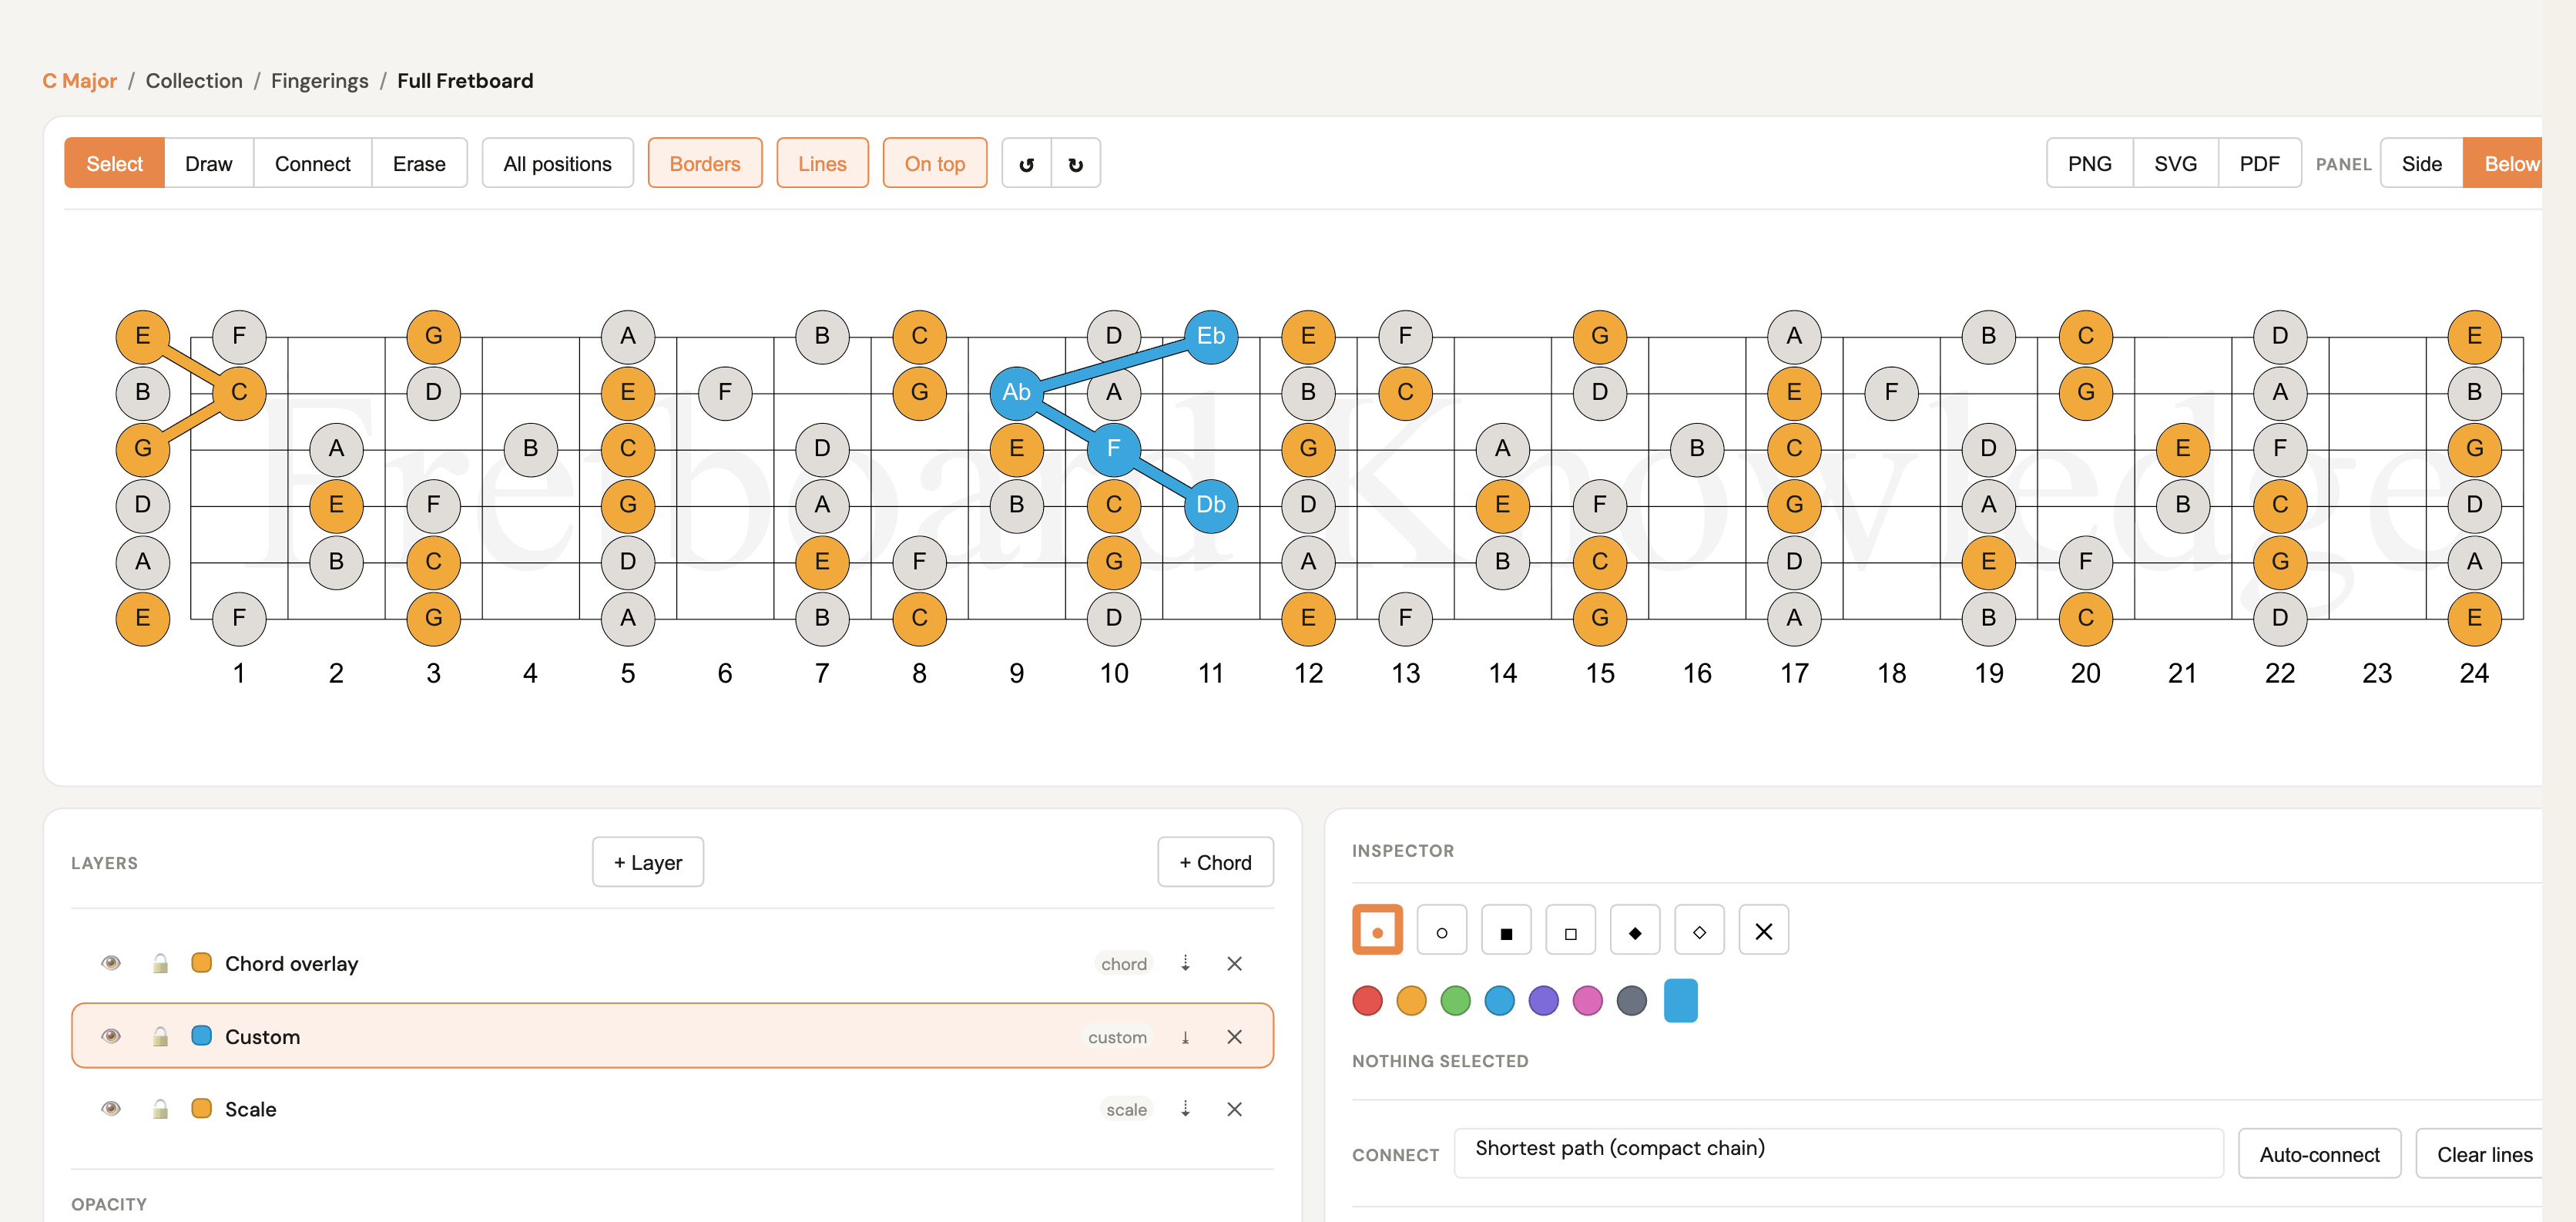Click the Chord overlay layer color chip
2576x1222 pixels.
201,963
